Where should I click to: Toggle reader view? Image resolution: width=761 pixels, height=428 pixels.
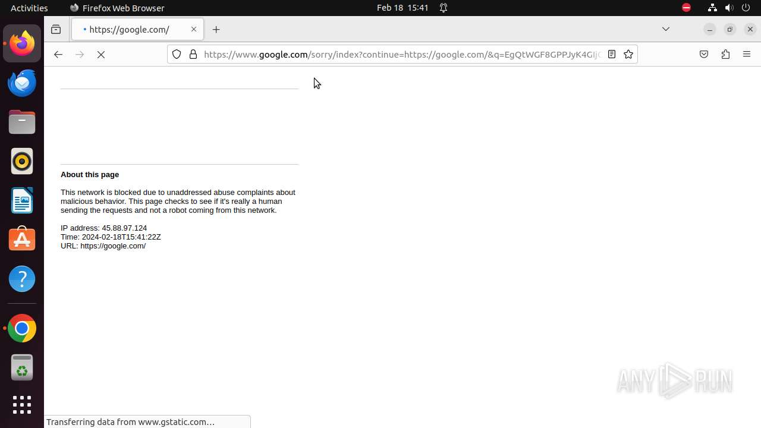click(611, 54)
